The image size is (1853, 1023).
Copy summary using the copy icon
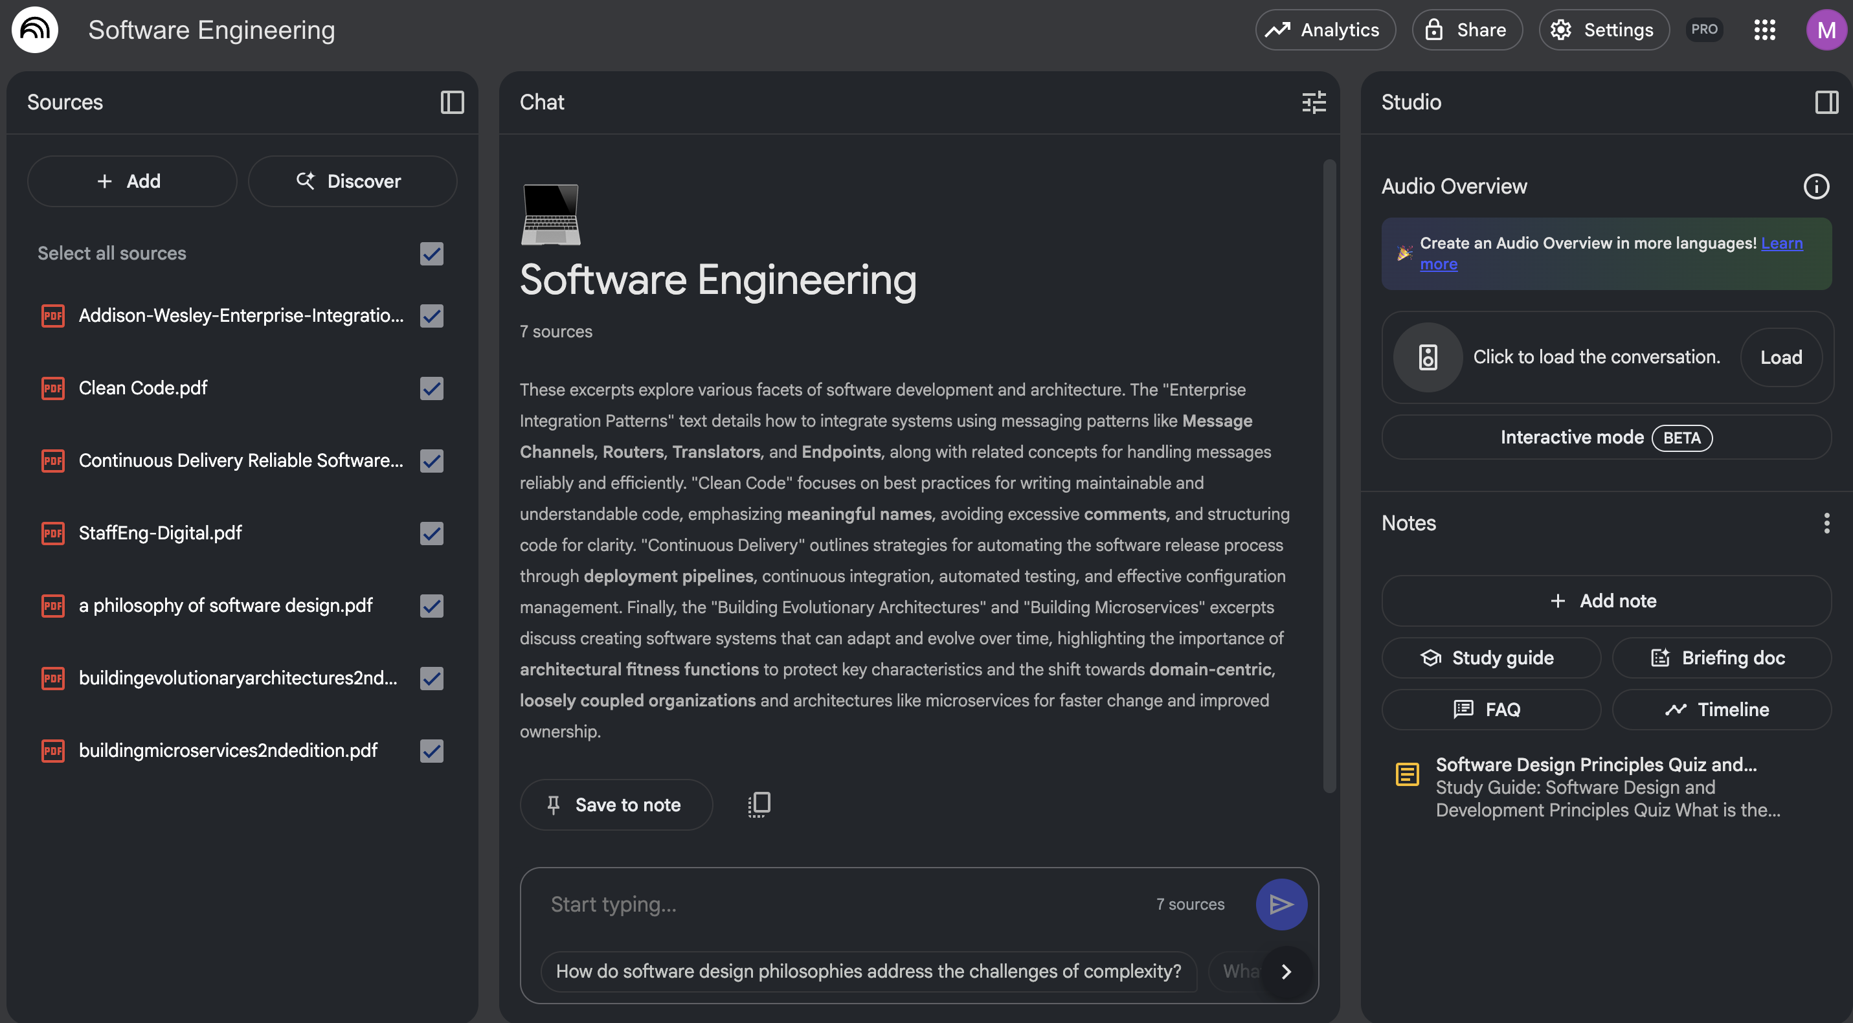tap(759, 804)
